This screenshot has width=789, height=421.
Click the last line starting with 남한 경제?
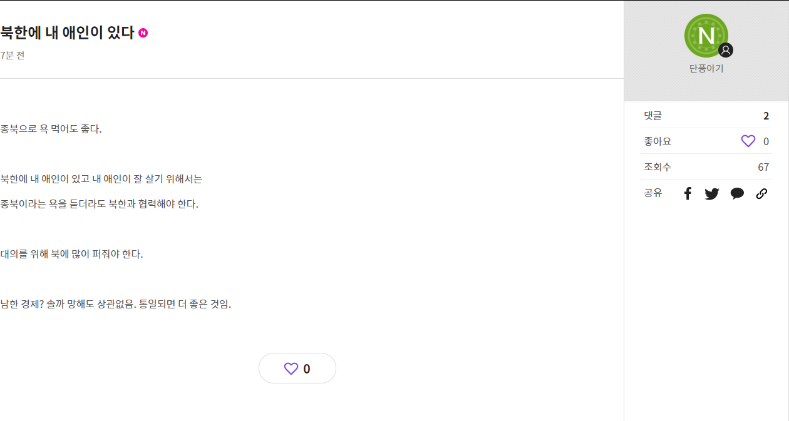point(115,305)
